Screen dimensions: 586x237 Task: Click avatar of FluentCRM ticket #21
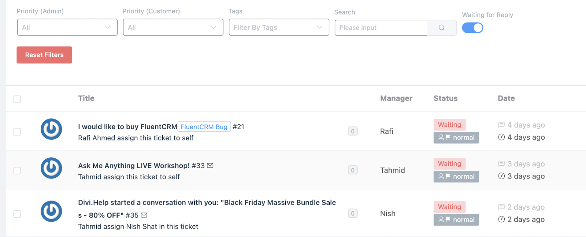click(51, 129)
